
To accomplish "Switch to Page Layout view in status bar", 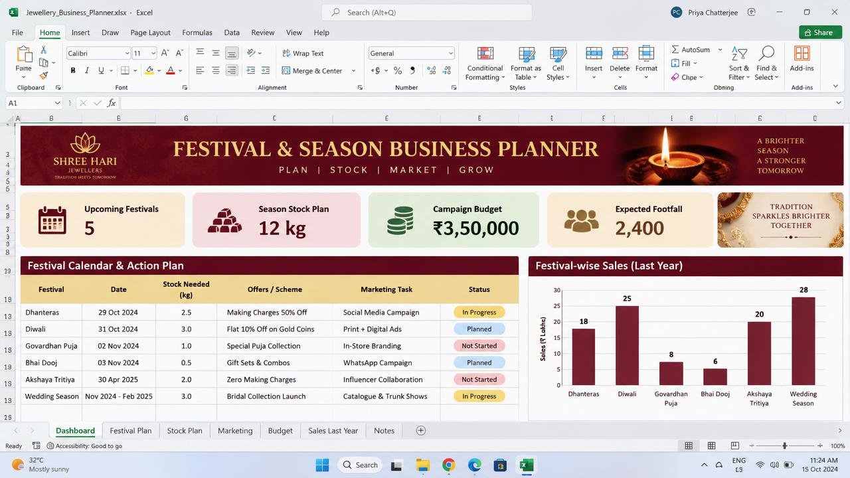I will click(x=711, y=445).
